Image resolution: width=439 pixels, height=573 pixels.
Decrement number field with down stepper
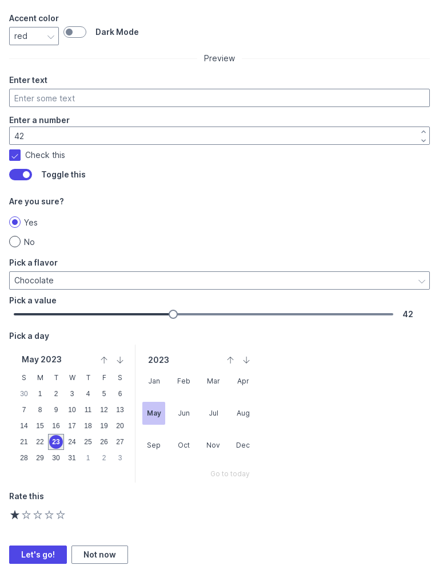(424, 140)
